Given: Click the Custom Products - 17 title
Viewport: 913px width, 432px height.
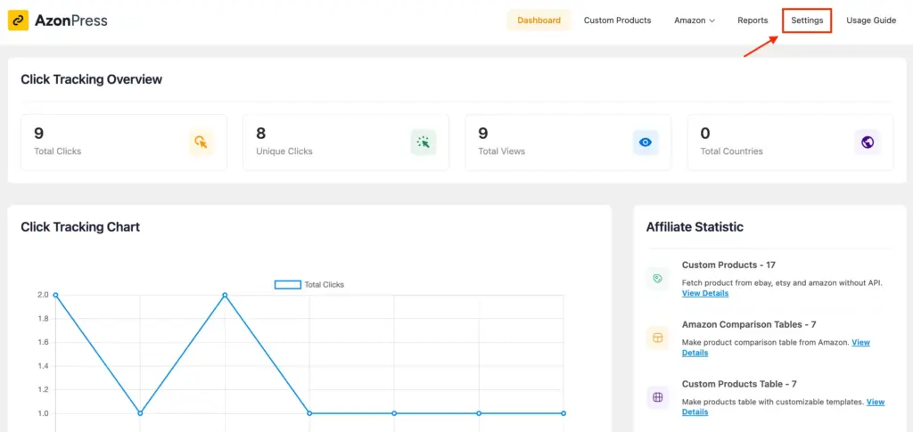Looking at the screenshot, I should pos(728,265).
